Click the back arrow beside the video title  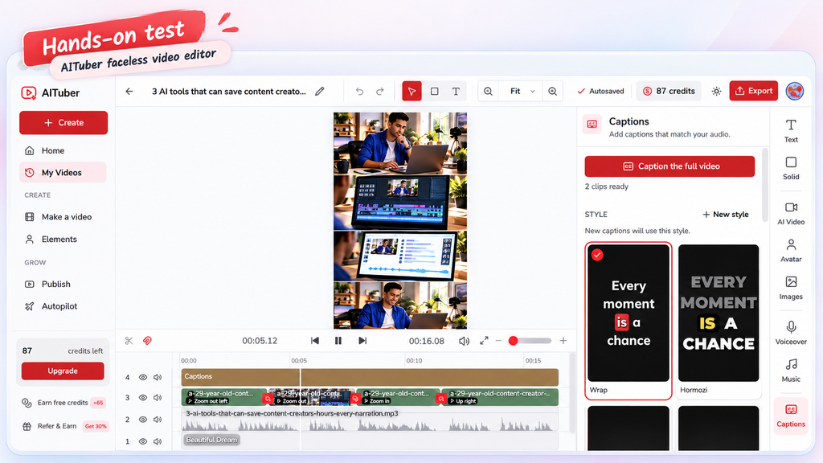(x=129, y=92)
